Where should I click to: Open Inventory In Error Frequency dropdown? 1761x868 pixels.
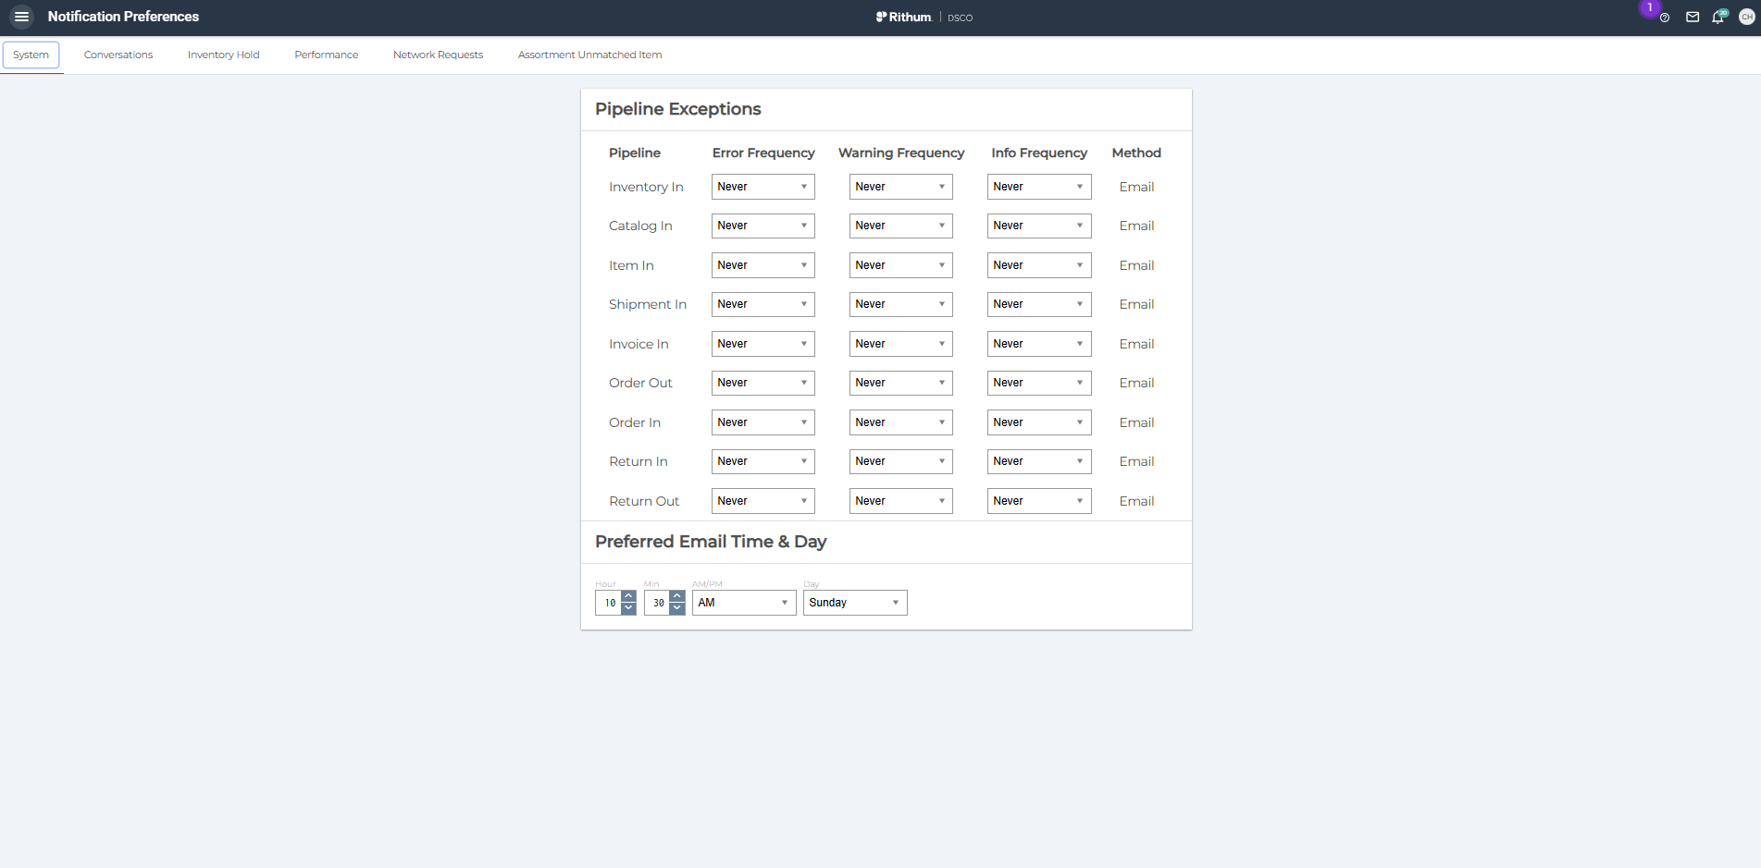[763, 187]
